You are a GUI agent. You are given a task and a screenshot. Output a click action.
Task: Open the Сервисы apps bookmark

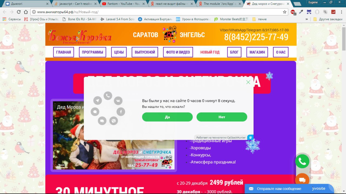pyautogui.click(x=12, y=19)
